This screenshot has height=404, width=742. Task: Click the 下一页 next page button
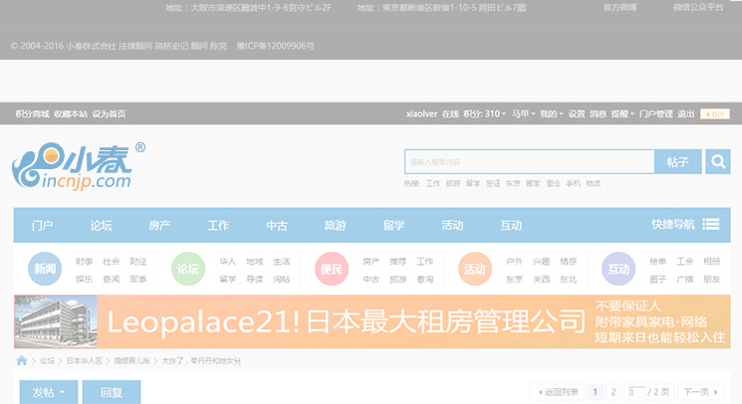point(701,392)
